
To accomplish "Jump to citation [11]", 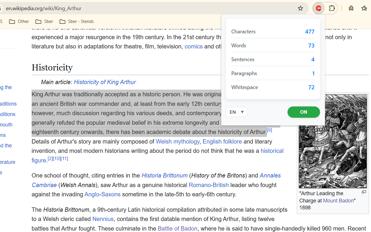I will [64, 158].
